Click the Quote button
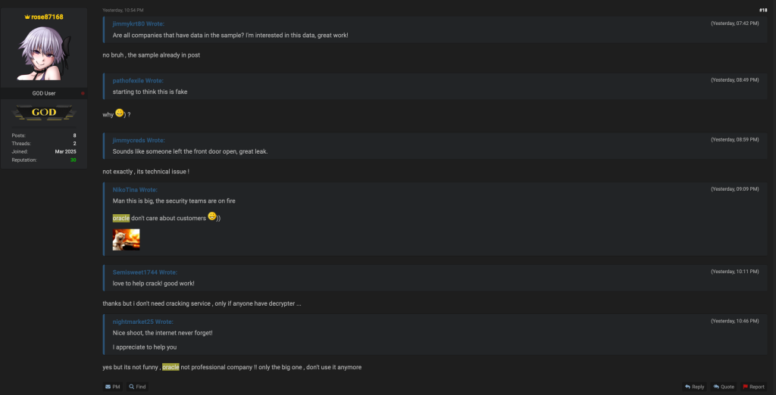The height and width of the screenshot is (395, 776). [724, 387]
